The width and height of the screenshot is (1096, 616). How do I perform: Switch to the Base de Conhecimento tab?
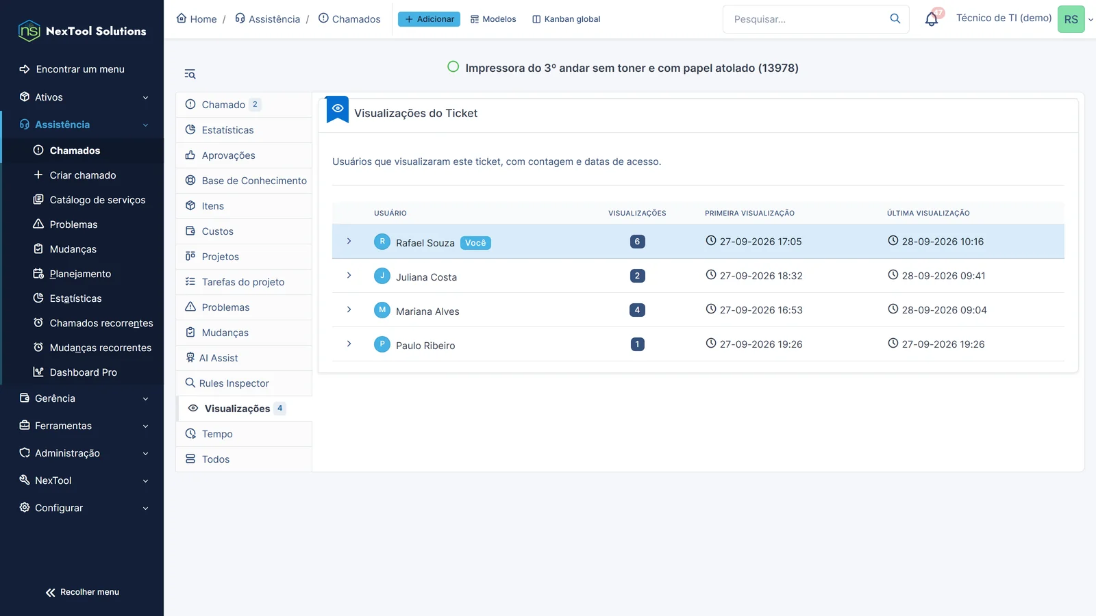pos(244,181)
